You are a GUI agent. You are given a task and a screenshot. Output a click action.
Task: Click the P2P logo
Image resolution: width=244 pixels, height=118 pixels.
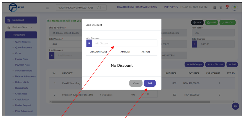[x=15, y=8]
